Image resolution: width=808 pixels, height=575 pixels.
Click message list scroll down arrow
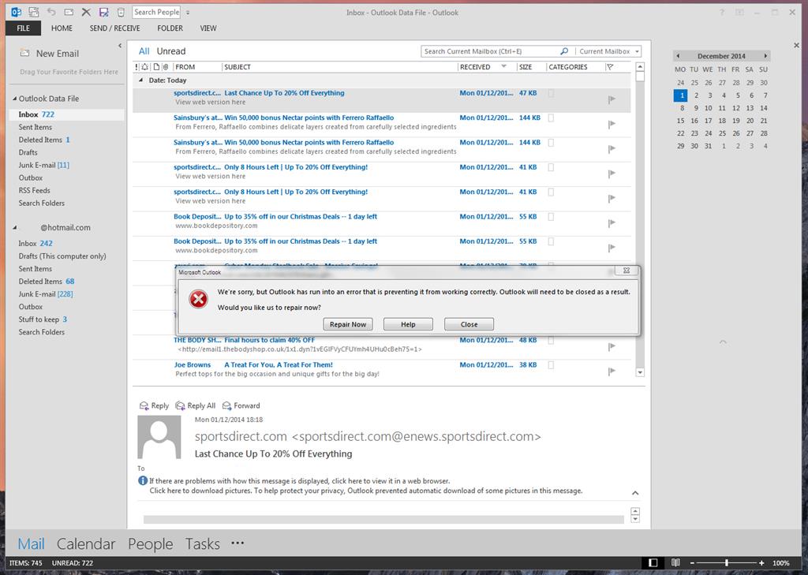pos(640,372)
